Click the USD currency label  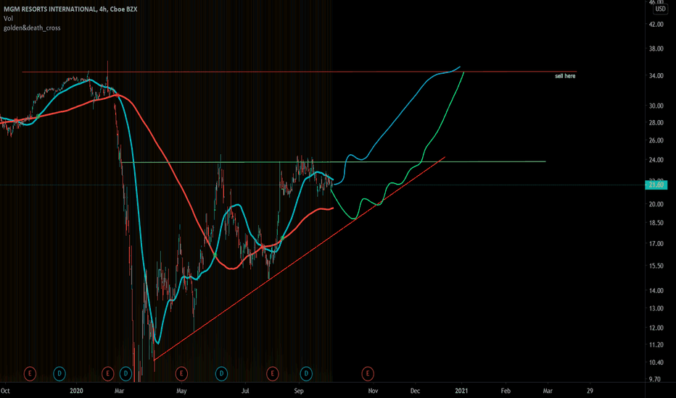[x=661, y=9]
